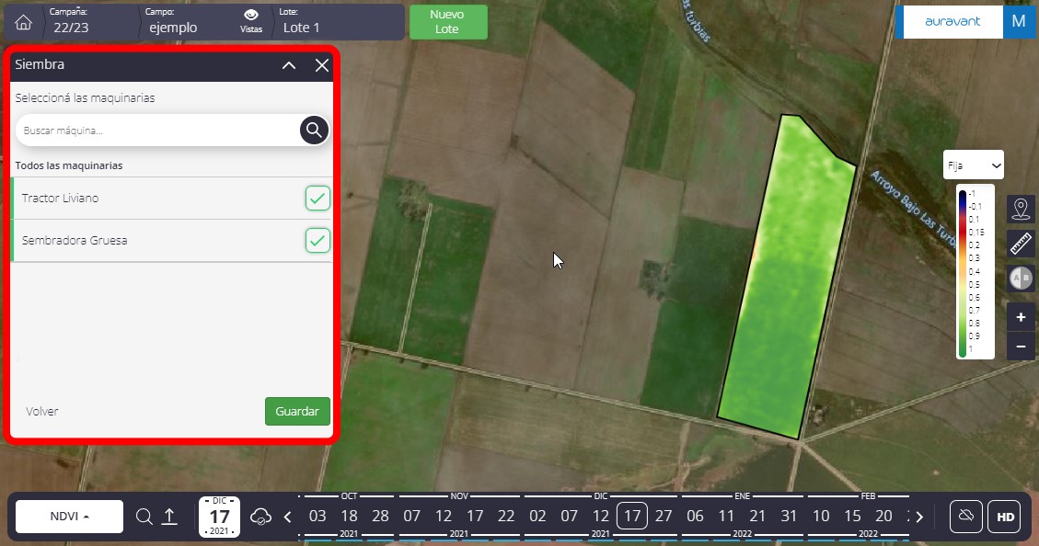
Task: Click the search machine magnifier icon
Action: click(x=314, y=130)
